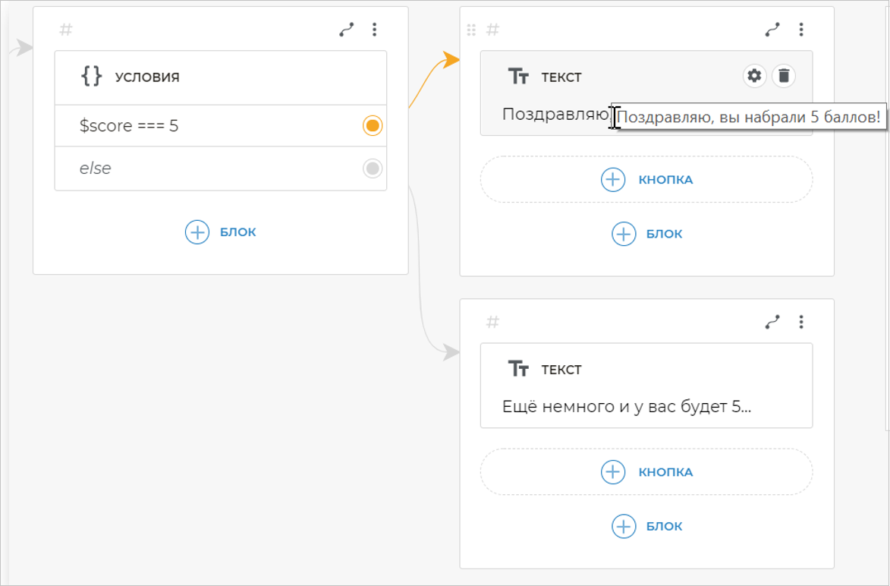Open three-dot menu on the bottom-right screen
The image size is (890, 586).
click(800, 322)
